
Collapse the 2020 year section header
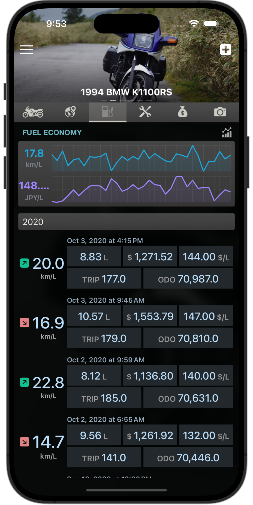pos(126,222)
